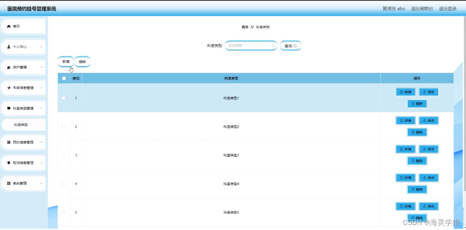Open 详情 for 科室类型4
The width and height of the screenshot is (466, 230).
[406, 178]
